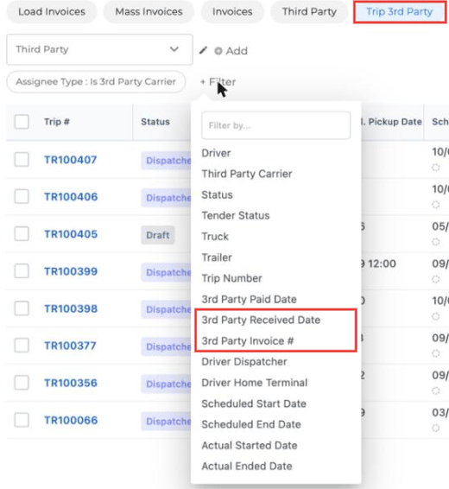Focus the Filter by search field

[275, 125]
